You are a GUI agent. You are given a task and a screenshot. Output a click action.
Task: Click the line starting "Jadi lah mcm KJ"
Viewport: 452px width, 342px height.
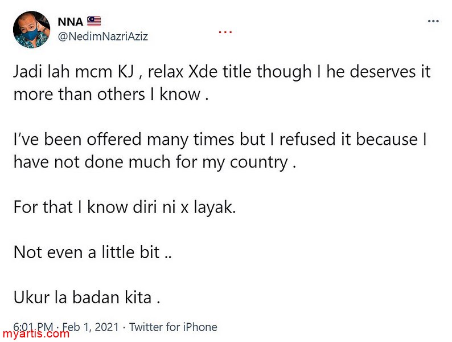coord(222,72)
